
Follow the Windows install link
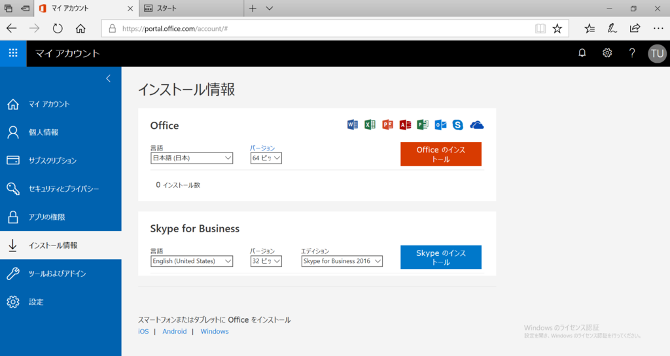[x=215, y=331]
